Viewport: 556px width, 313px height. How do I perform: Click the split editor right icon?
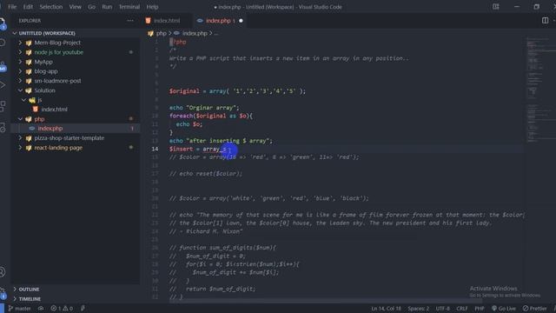coord(545,21)
